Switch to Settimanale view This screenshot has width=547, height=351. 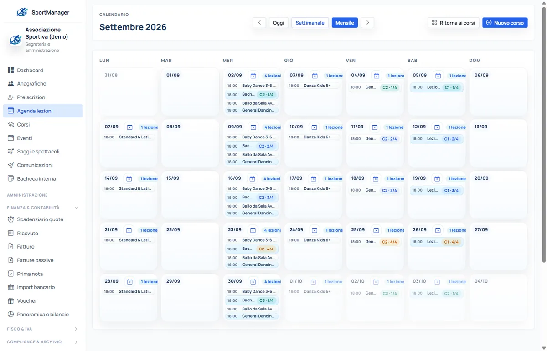click(x=310, y=23)
